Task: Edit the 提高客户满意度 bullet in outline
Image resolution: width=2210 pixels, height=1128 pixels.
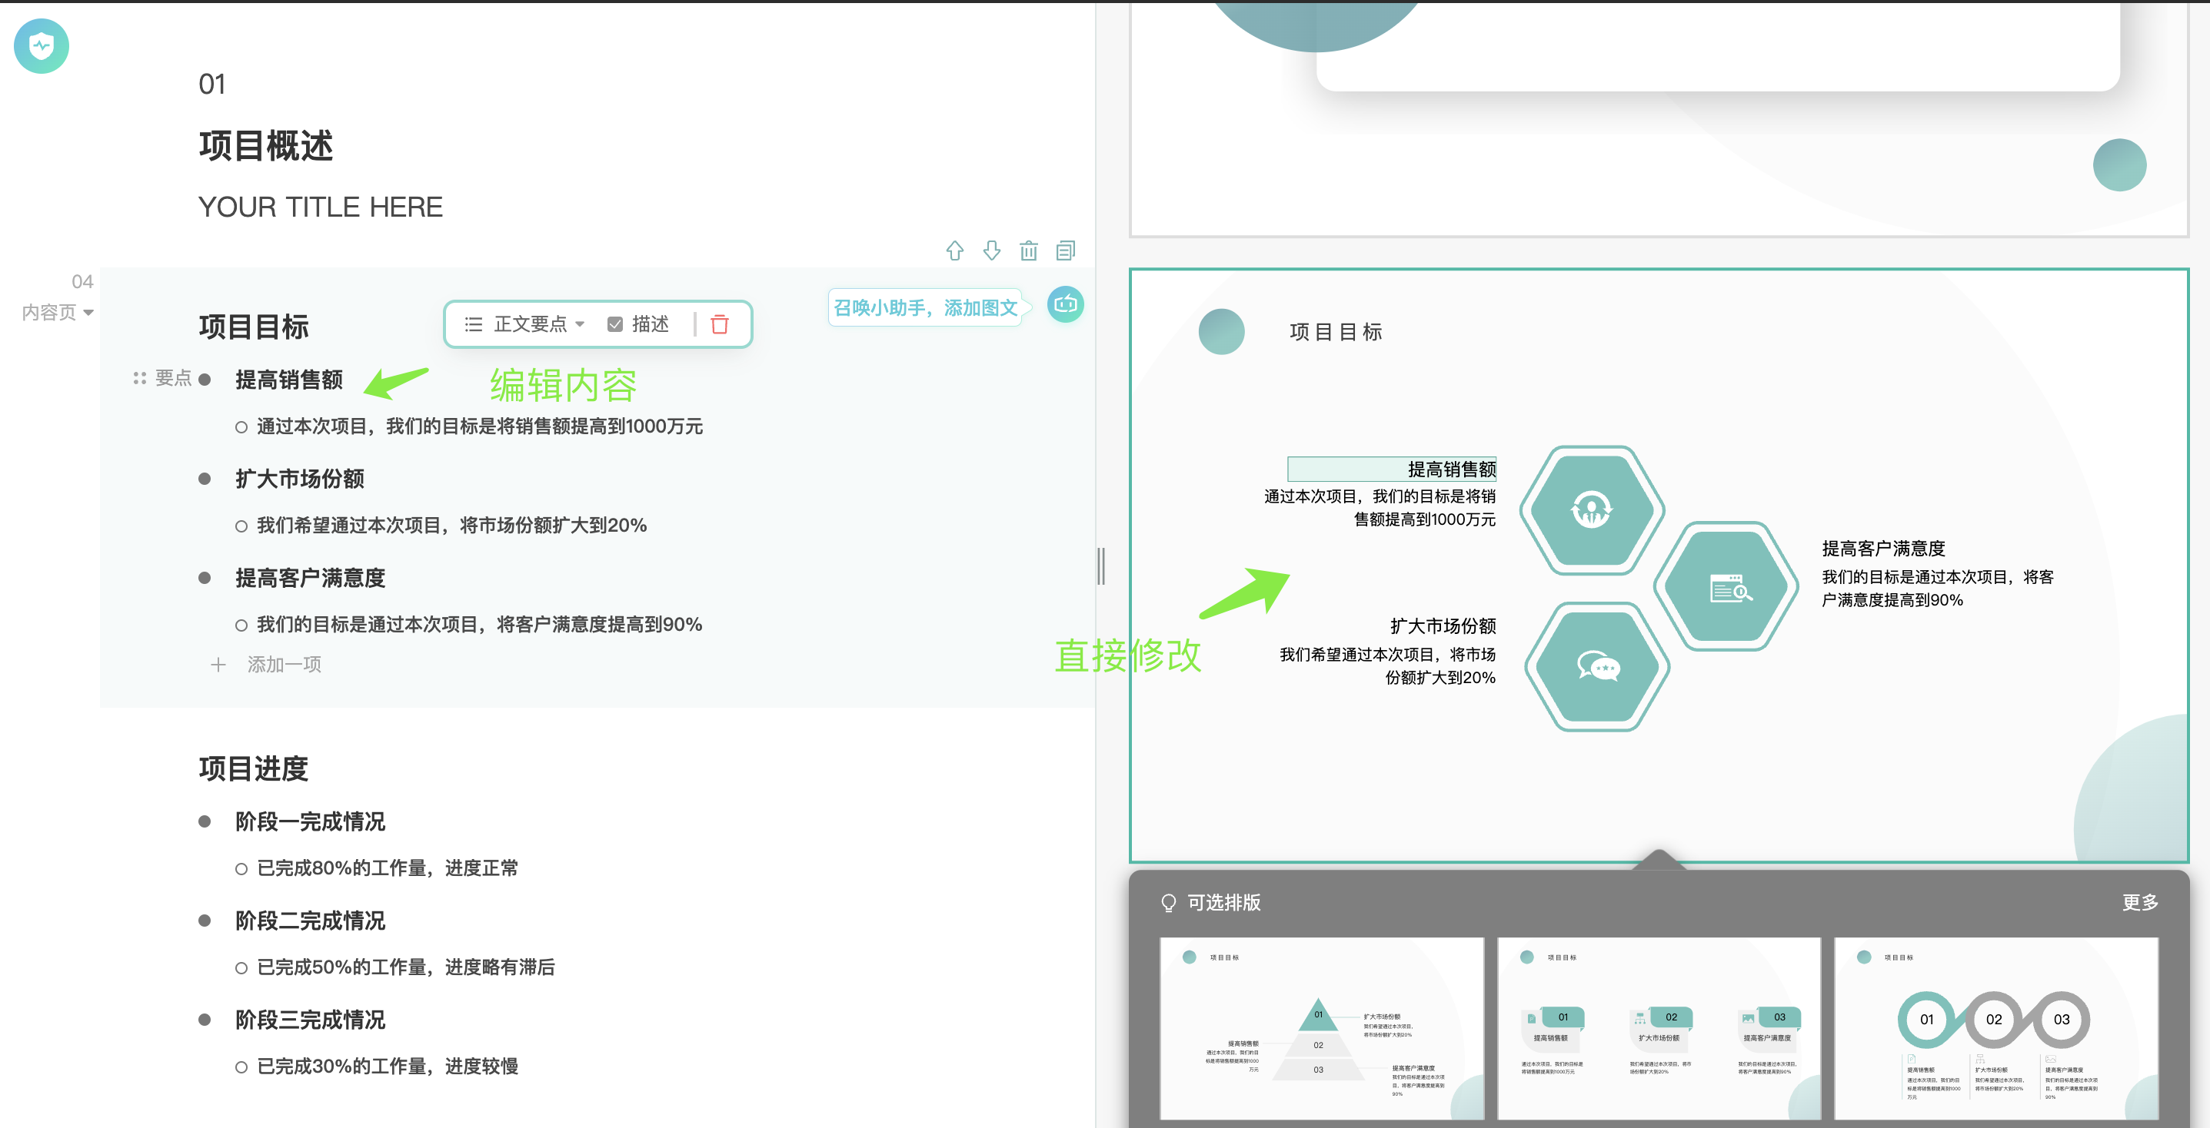Action: click(x=310, y=578)
